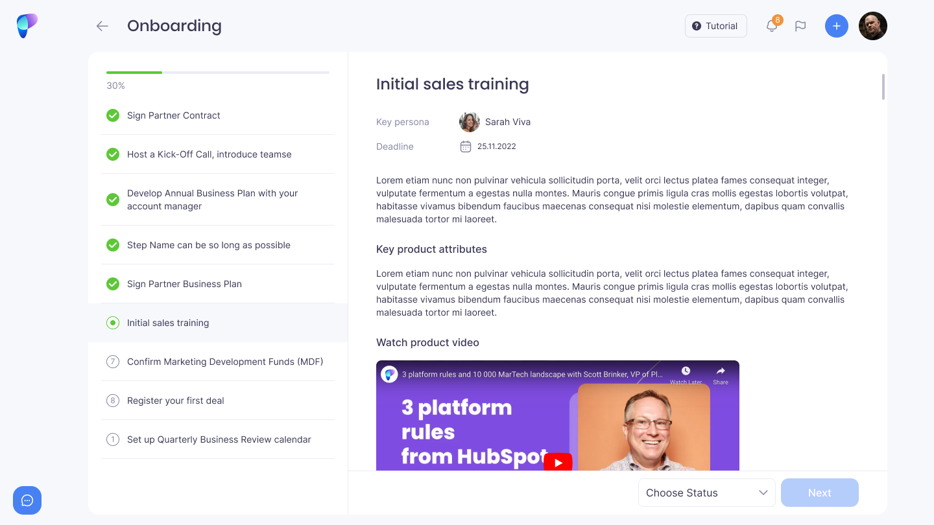Click the calendar icon beside the deadline
Image resolution: width=934 pixels, height=525 pixels.
[x=466, y=146]
